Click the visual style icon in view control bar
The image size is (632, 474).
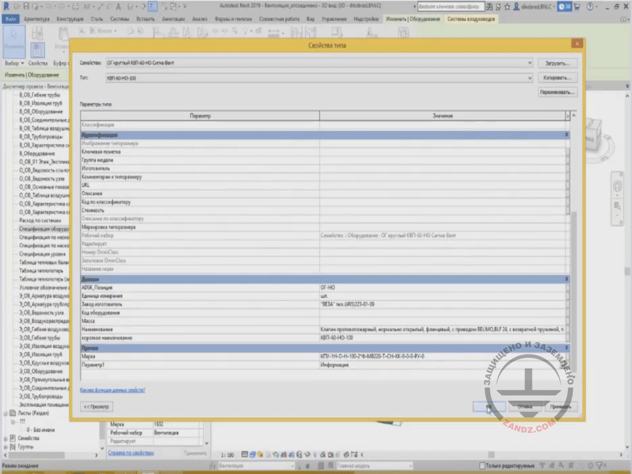tap(253, 455)
